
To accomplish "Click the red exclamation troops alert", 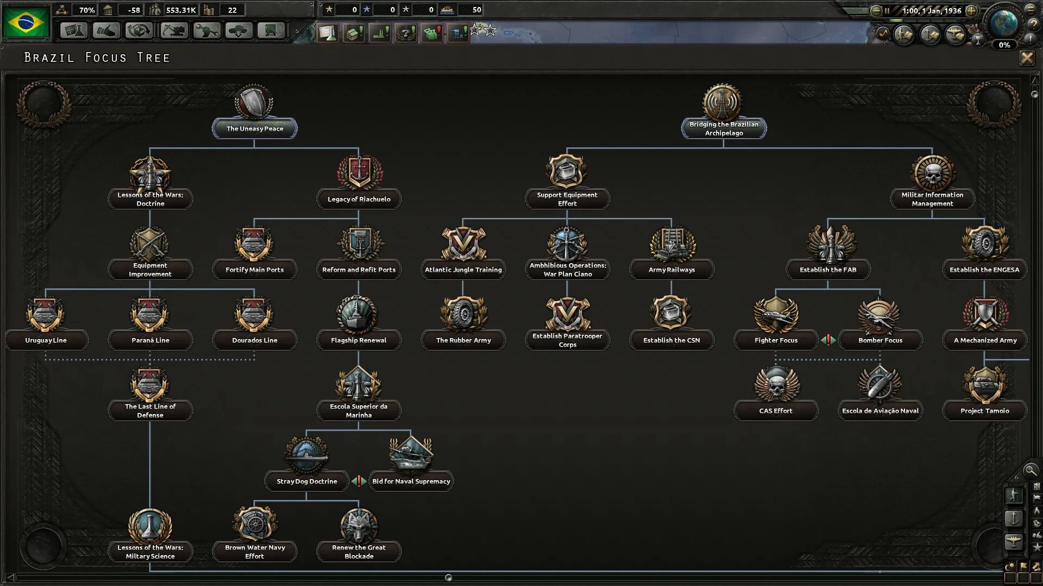I will pos(432,33).
